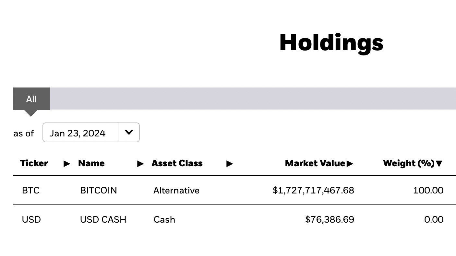Viewport: 456px width, 256px height.
Task: Select the BTC ticker cell
Action: (31, 190)
